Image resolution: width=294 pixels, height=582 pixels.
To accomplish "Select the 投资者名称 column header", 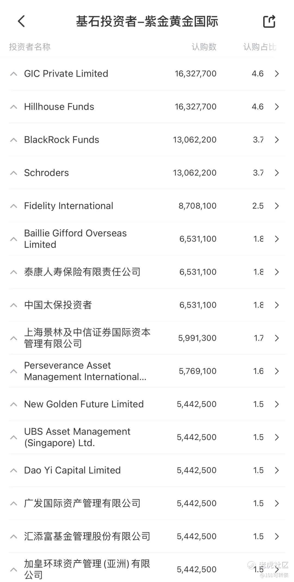I will [30, 47].
